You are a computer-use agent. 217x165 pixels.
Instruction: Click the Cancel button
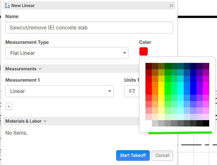tap(162, 155)
